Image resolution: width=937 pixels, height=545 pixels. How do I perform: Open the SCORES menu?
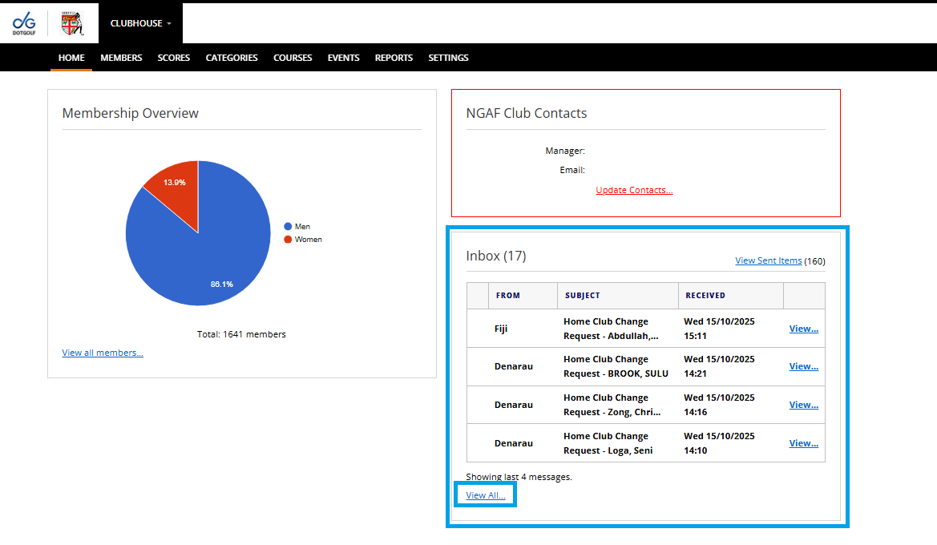point(174,58)
